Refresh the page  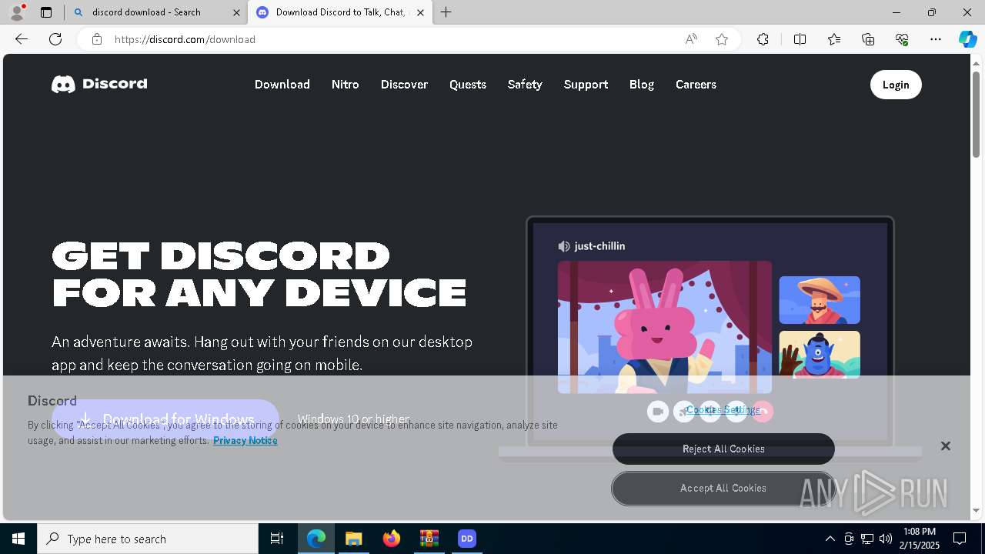click(x=55, y=39)
